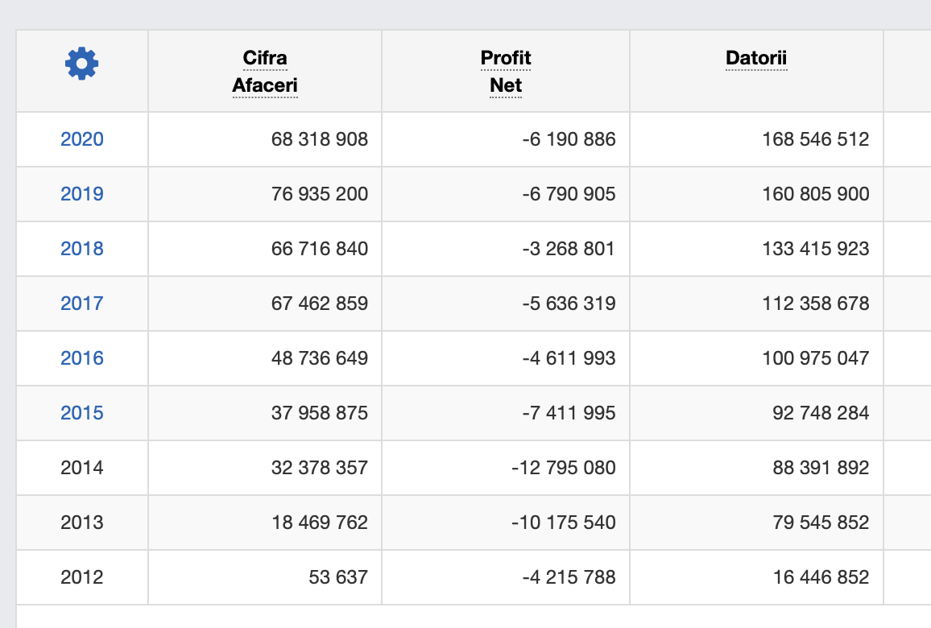Select debt value 16 446 852
931x628 pixels.
pyautogui.click(x=821, y=577)
